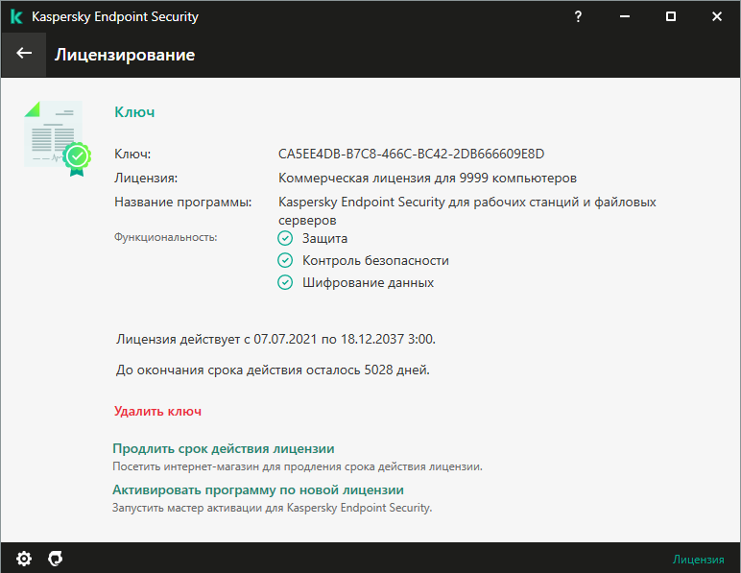Click the license certificate illustration
Image resolution: width=741 pixels, height=573 pixels.
[x=58, y=138]
